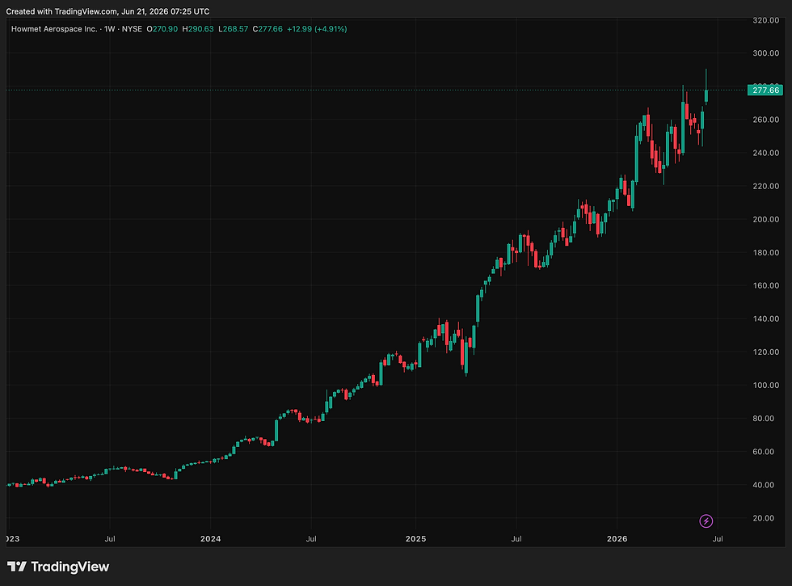This screenshot has height=586, width=792.
Task: Click the latest weekly candle near 277
Action: pos(706,95)
